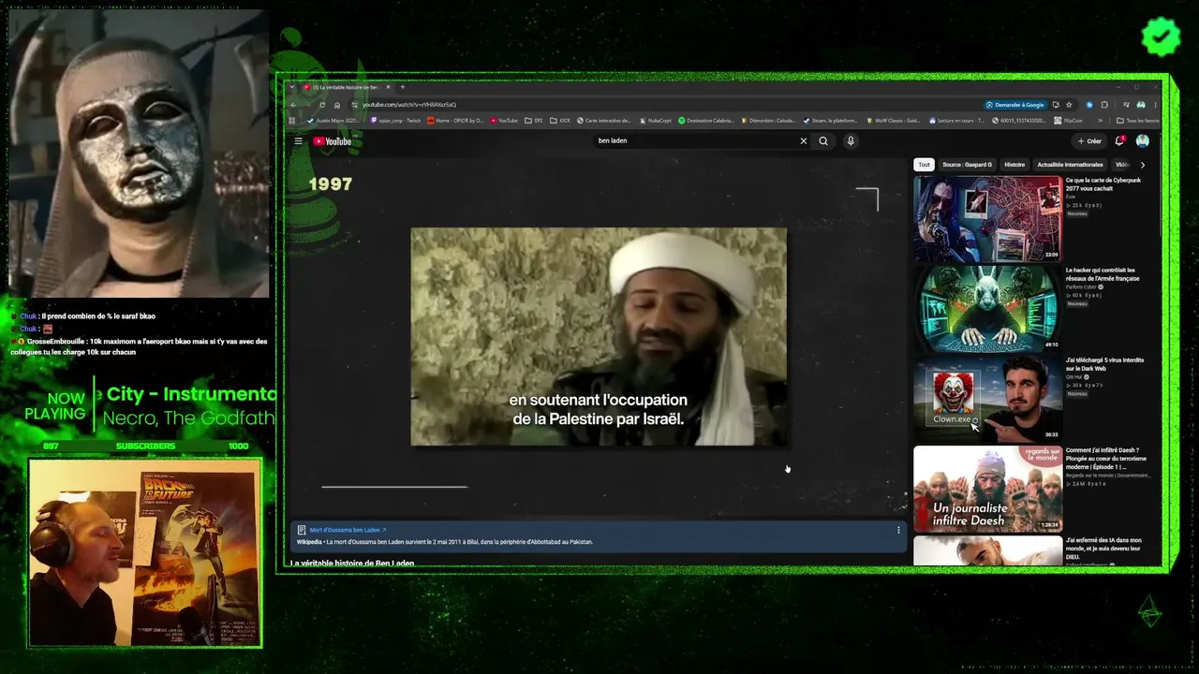Select the 'Actualités internationales' chip

(1070, 165)
